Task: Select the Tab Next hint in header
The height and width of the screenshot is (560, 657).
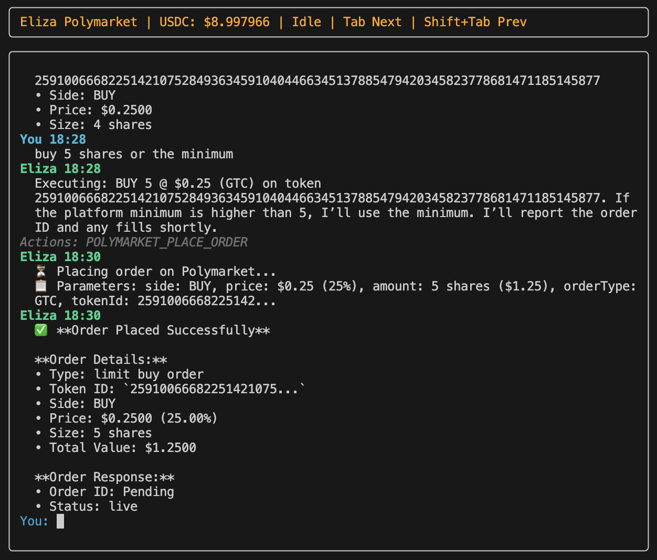Action: 372,22
